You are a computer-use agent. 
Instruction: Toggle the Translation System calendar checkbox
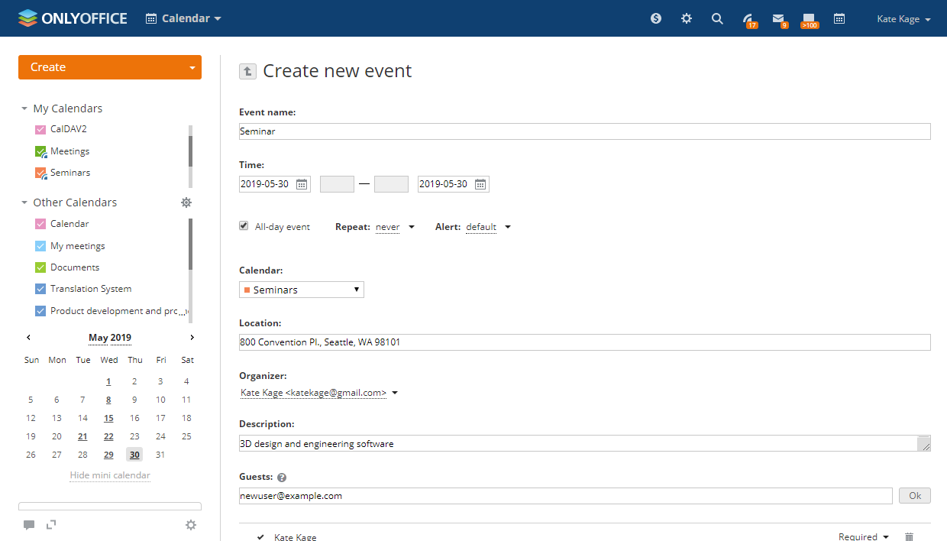click(41, 289)
